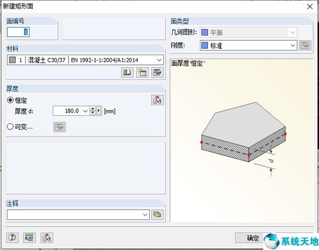Click the 确定 confirm button
Image resolution: width=319 pixels, height=250 pixels.
[253, 238]
